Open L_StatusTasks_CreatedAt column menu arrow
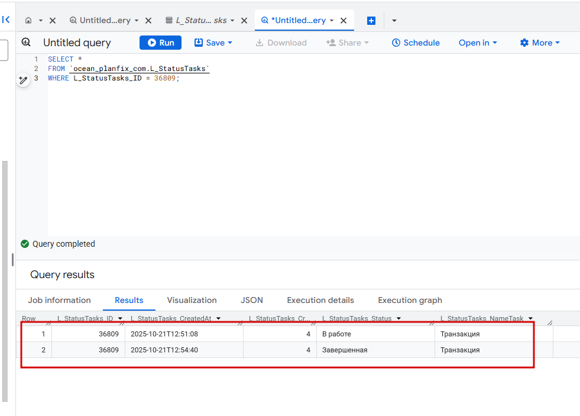Image resolution: width=580 pixels, height=416 pixels. coord(218,318)
